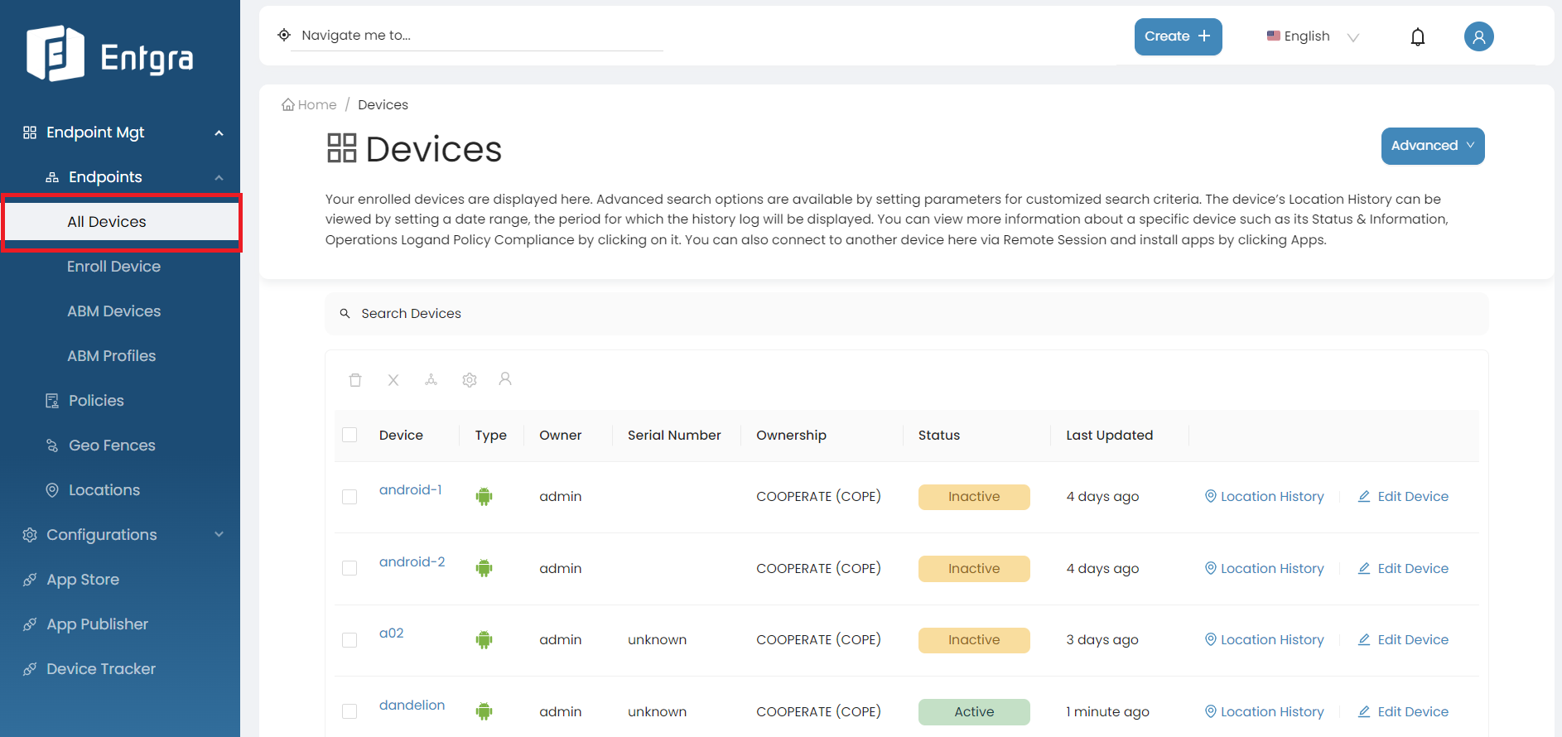Click the Search Devices field

click(906, 314)
